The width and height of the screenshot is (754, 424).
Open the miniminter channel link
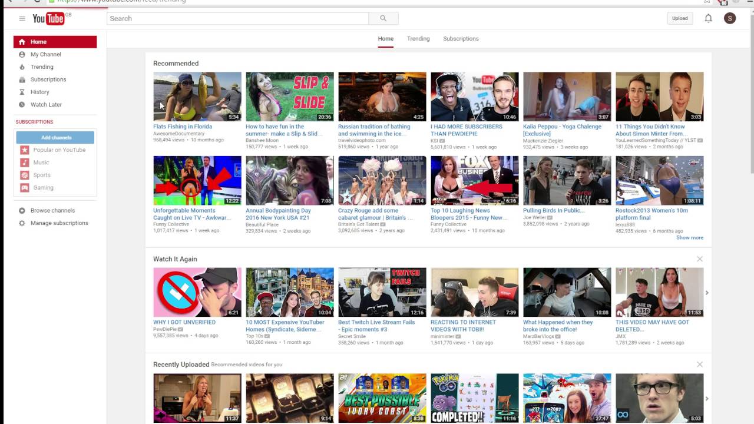[442, 336]
